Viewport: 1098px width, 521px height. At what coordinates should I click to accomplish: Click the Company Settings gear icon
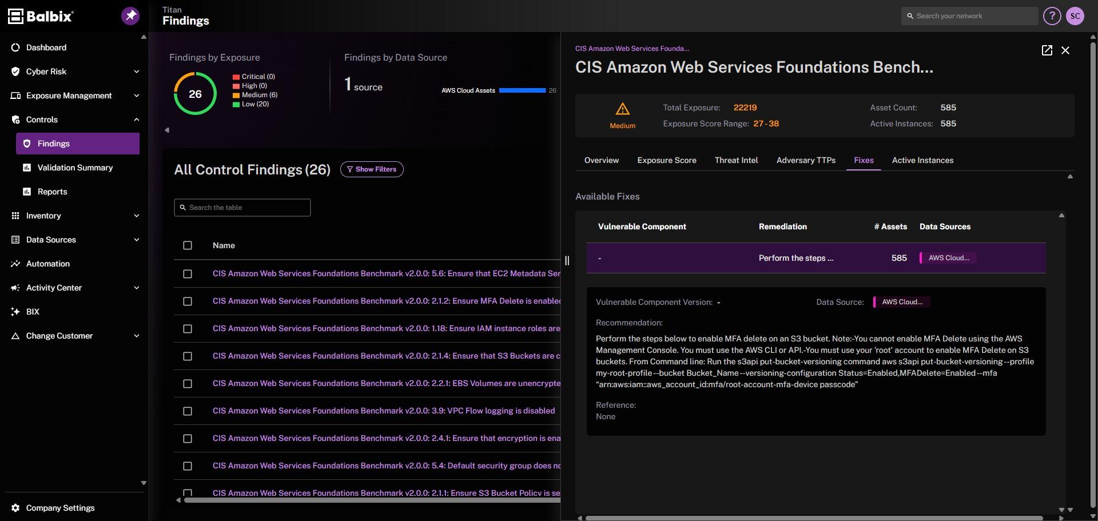15,508
